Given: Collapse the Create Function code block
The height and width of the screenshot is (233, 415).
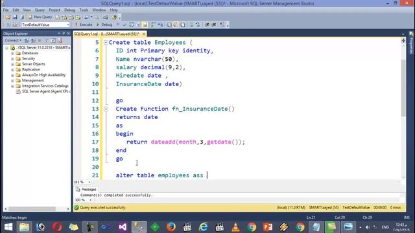Looking at the screenshot, I should tap(106, 109).
